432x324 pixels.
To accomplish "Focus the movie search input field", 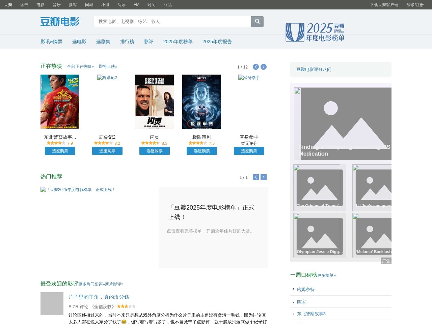I will 172,22.
